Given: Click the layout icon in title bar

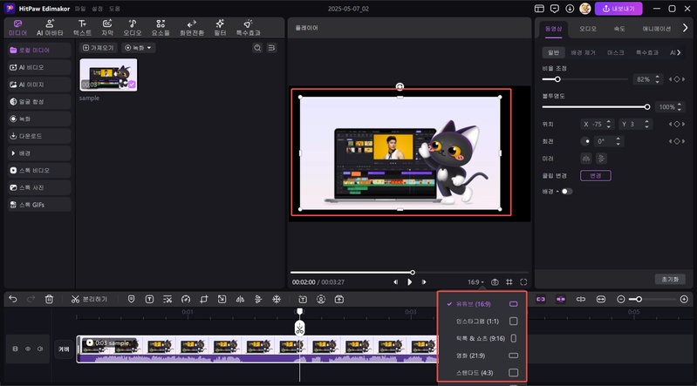Looking at the screenshot, I should pos(539,9).
